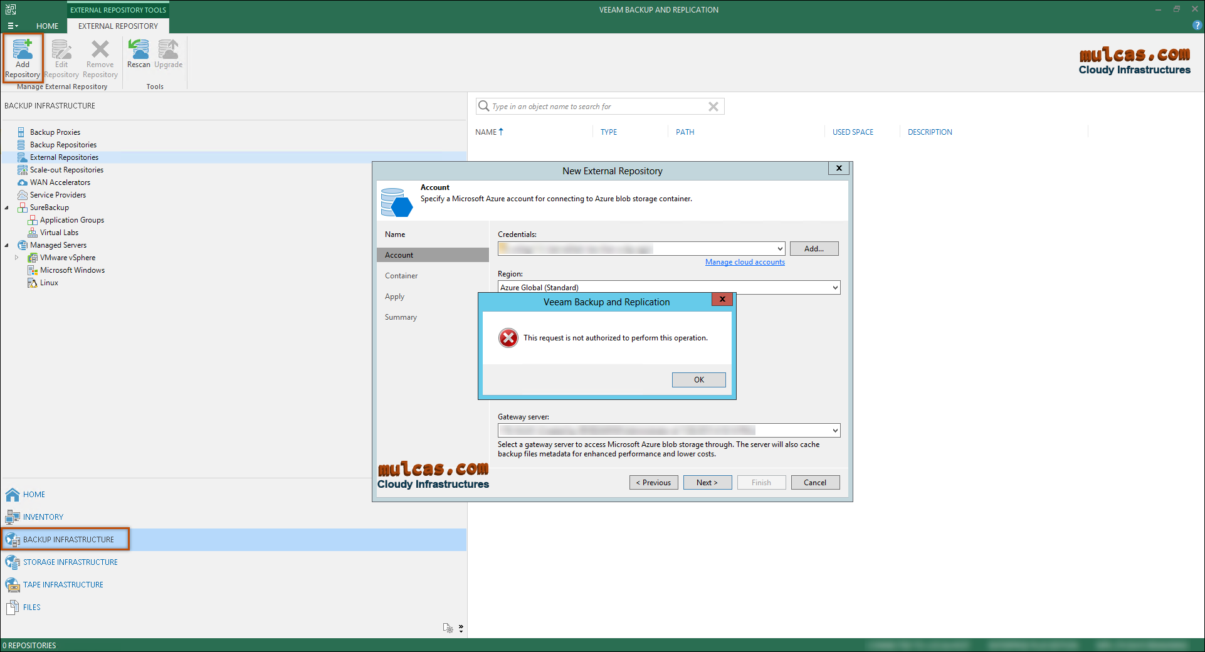Click the Upgrade ribbon icon
1205x652 pixels.
tap(168, 50)
